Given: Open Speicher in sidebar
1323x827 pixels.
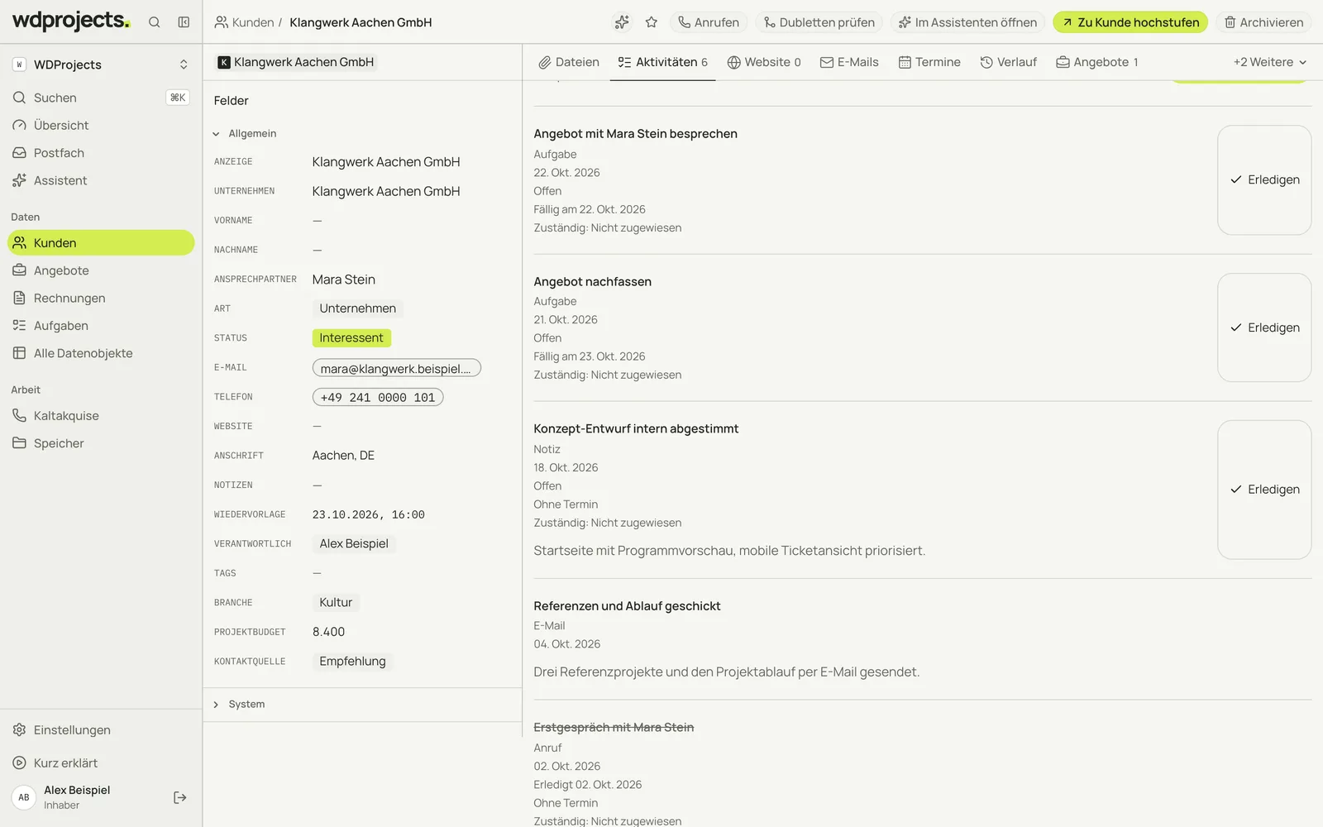Looking at the screenshot, I should pyautogui.click(x=101, y=443).
